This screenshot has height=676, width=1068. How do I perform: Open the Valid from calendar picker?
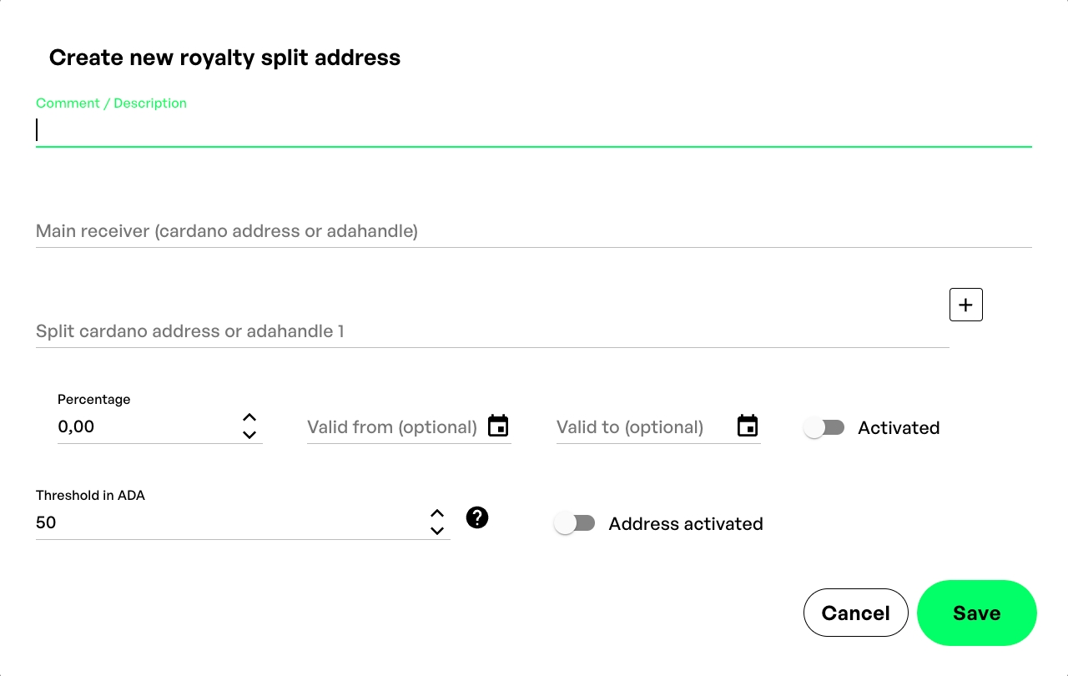tap(498, 426)
